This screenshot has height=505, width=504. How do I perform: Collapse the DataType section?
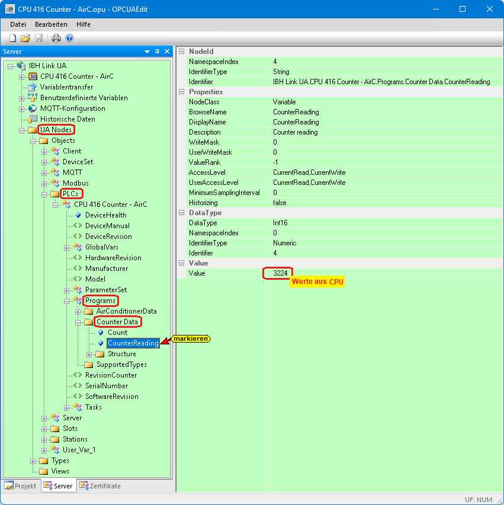[x=181, y=213]
